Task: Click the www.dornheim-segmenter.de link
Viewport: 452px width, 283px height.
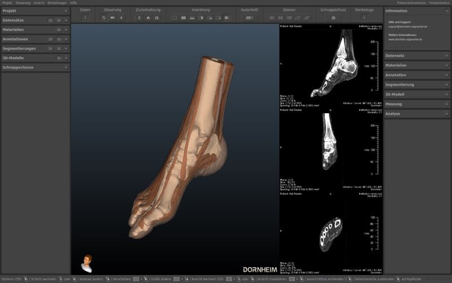Action: (x=405, y=39)
